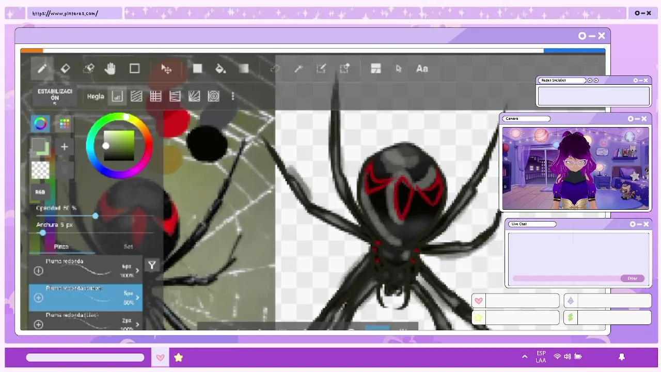Click the green dollar alert box icon
Screen dimensions: 661x372
571,317
